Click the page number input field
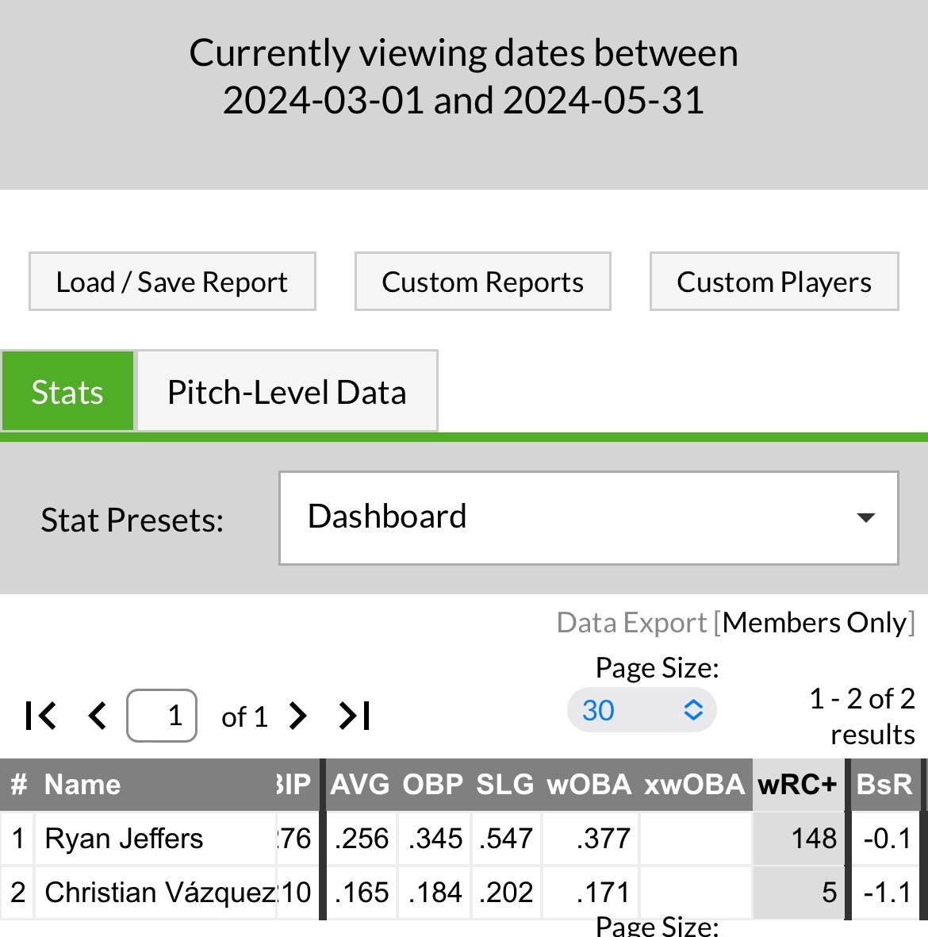The height and width of the screenshot is (937, 928). point(162,716)
